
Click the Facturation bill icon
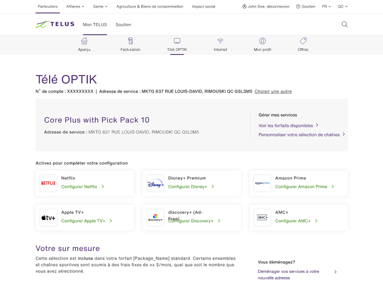pyautogui.click(x=131, y=41)
